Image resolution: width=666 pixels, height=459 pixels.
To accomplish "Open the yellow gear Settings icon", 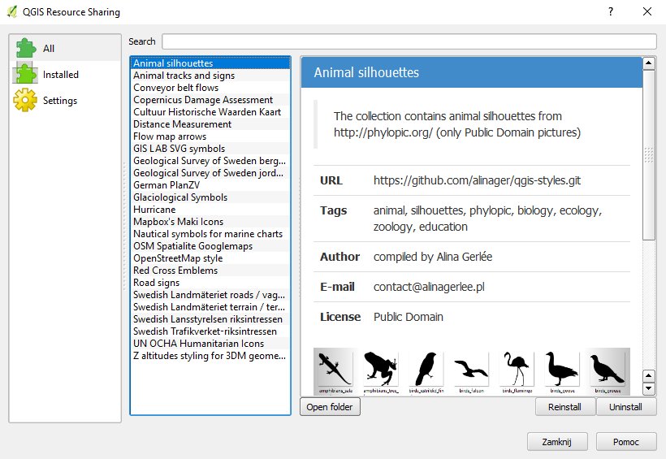I will [x=25, y=100].
